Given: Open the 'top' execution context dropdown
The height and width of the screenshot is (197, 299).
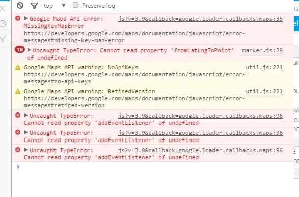Looking at the screenshot, I should [x=55, y=6].
